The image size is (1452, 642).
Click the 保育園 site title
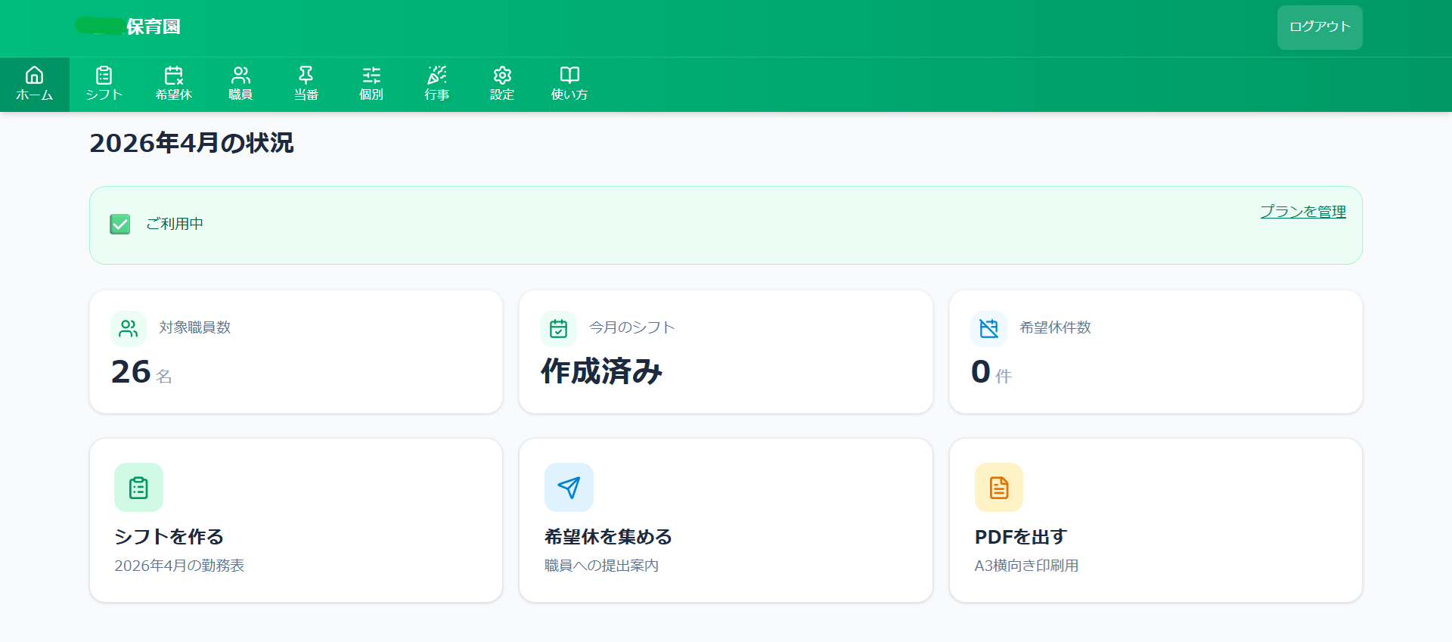154,26
